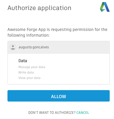Click empty area inside permissions panel
This screenshot has height=119, width=114.
[77, 69]
